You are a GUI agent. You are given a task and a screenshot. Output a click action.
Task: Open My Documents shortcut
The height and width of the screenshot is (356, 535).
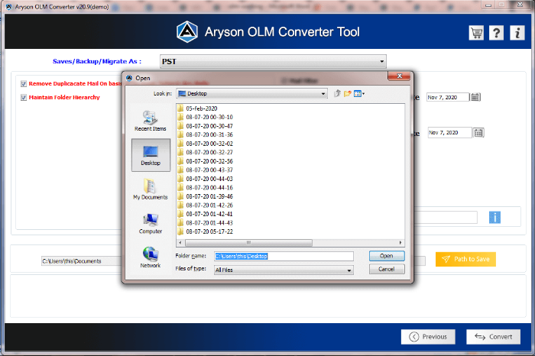[151, 189]
